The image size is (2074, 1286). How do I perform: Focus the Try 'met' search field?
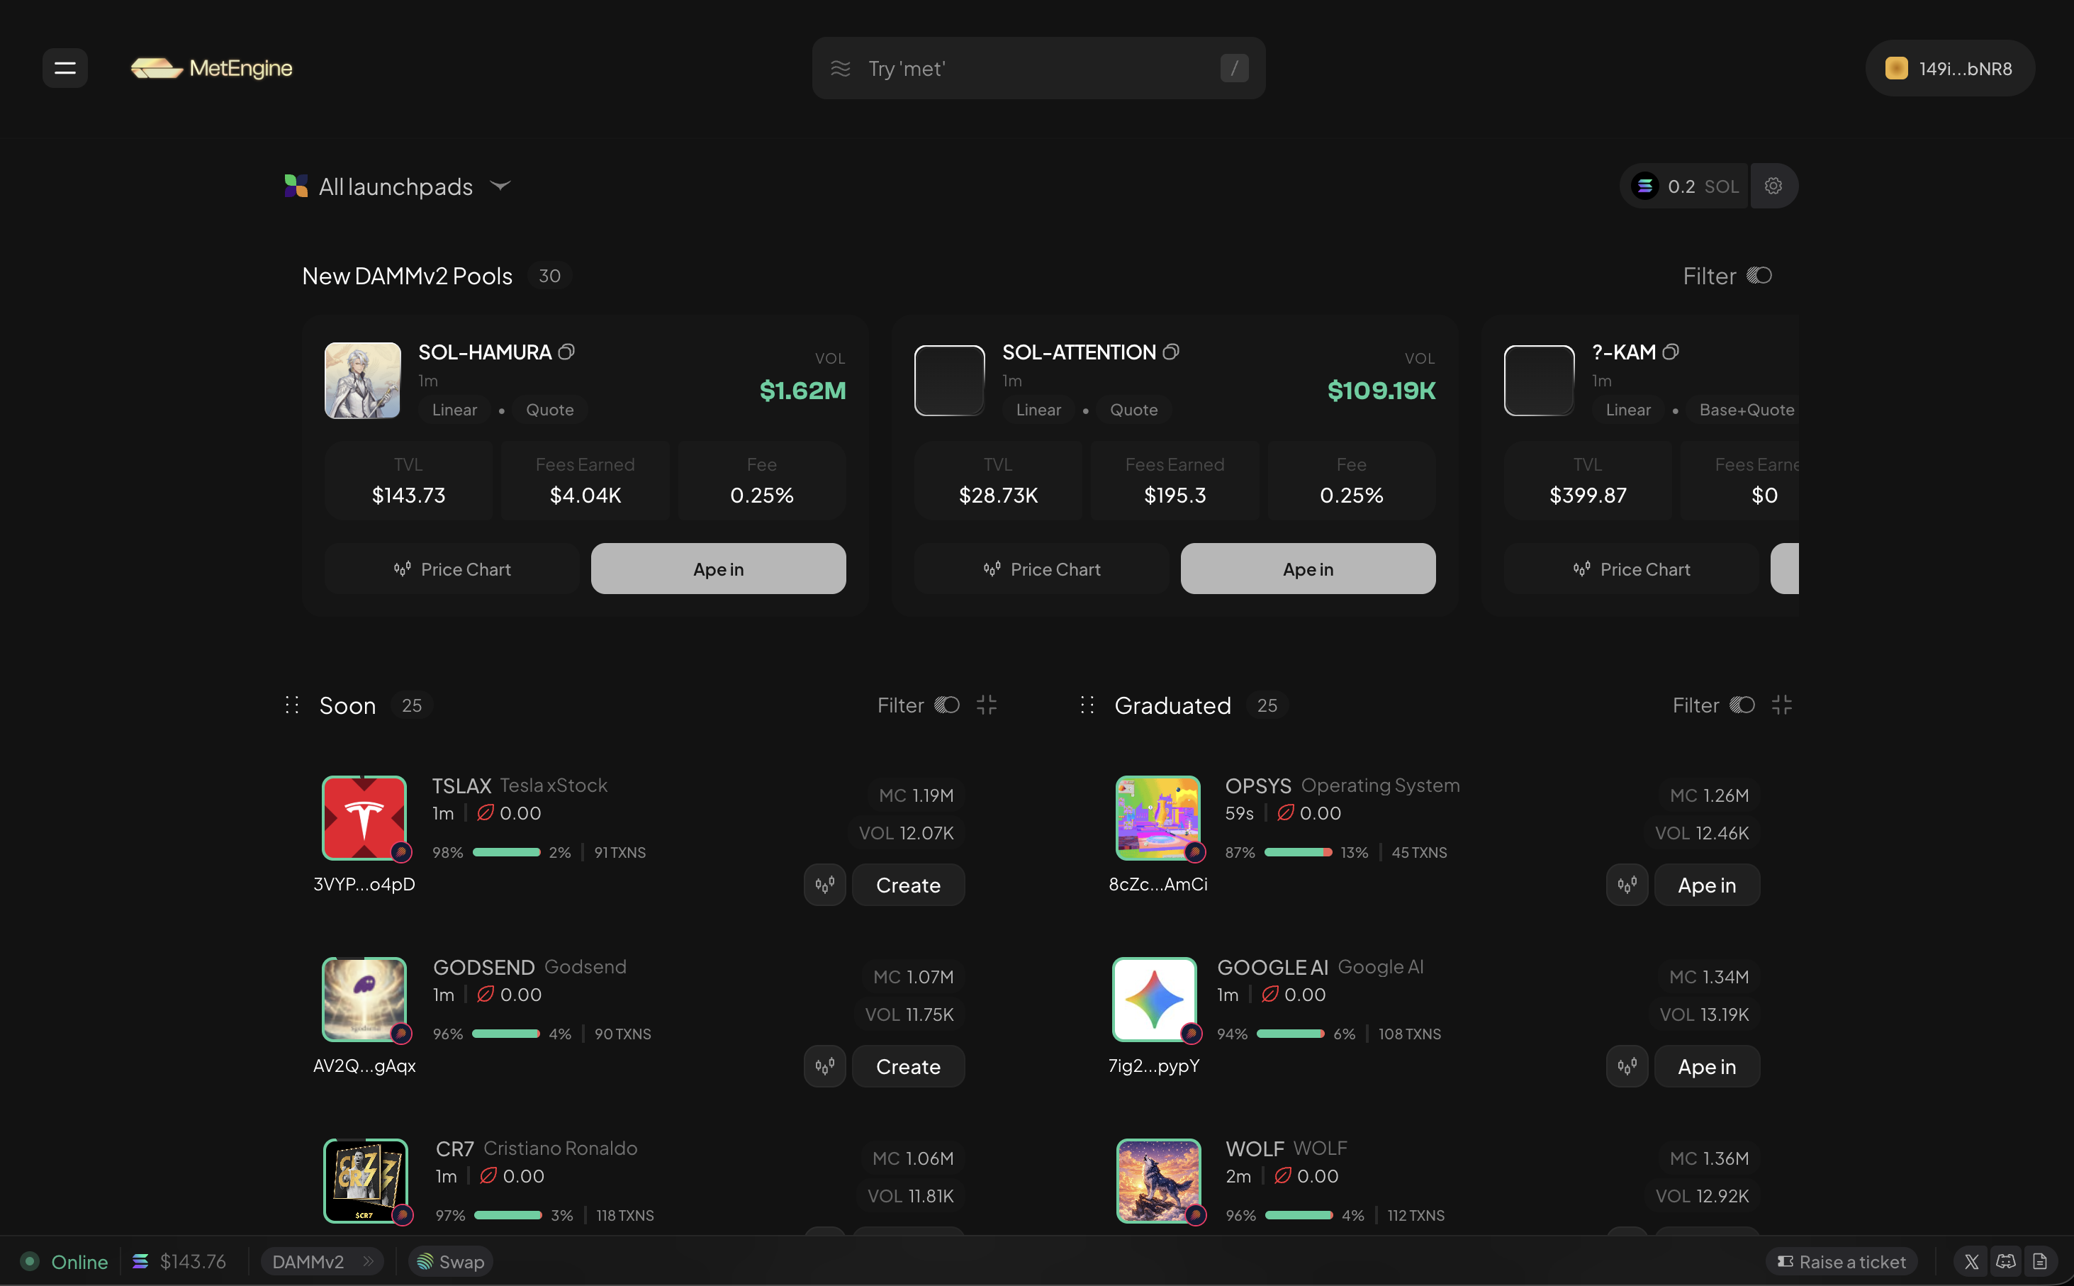click(1038, 68)
